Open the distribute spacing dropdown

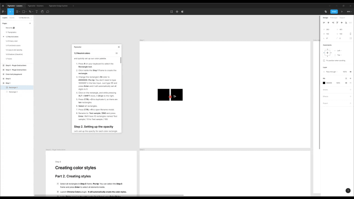point(350,23)
